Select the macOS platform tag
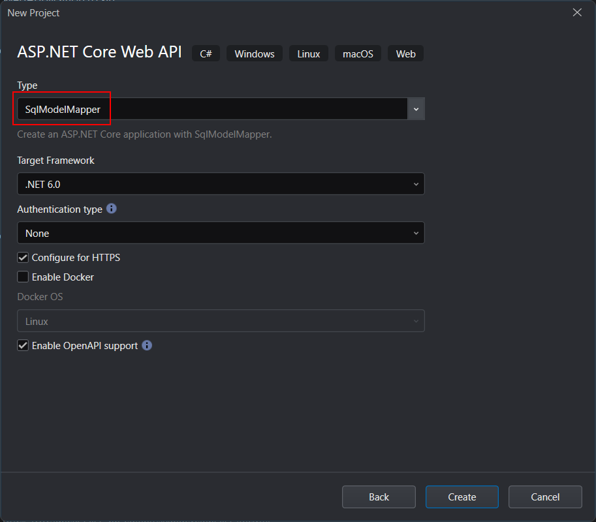Viewport: 596px width, 522px height. click(x=358, y=54)
